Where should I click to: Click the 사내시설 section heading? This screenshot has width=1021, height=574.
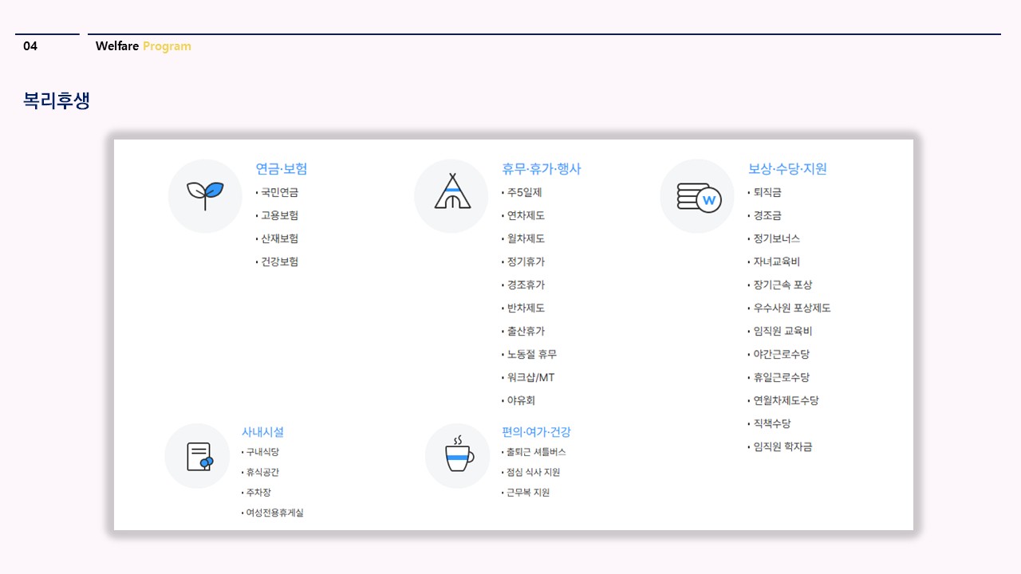(x=262, y=432)
